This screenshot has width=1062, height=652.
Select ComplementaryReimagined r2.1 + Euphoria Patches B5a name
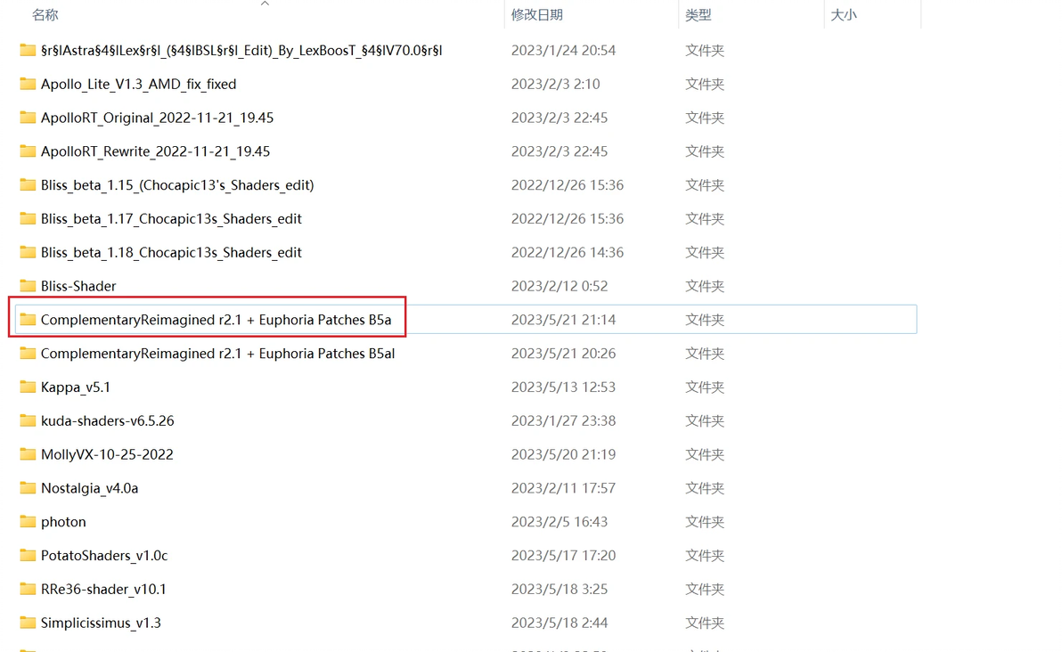pyautogui.click(x=216, y=320)
